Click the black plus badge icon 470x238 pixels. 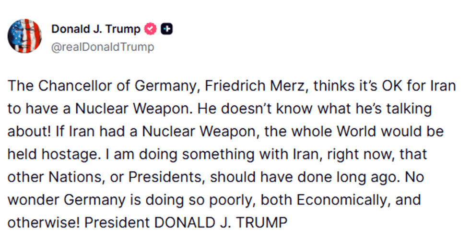[x=167, y=29]
